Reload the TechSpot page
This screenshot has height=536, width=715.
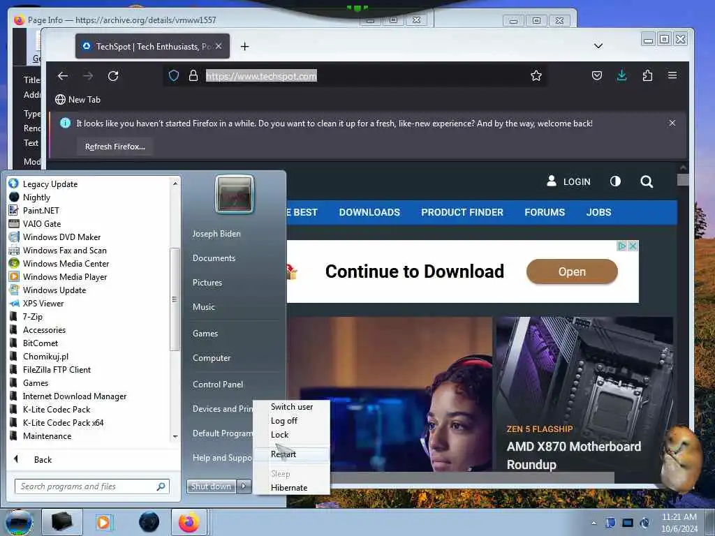click(113, 76)
